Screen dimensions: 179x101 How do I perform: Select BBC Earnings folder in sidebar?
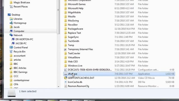pos(20,72)
